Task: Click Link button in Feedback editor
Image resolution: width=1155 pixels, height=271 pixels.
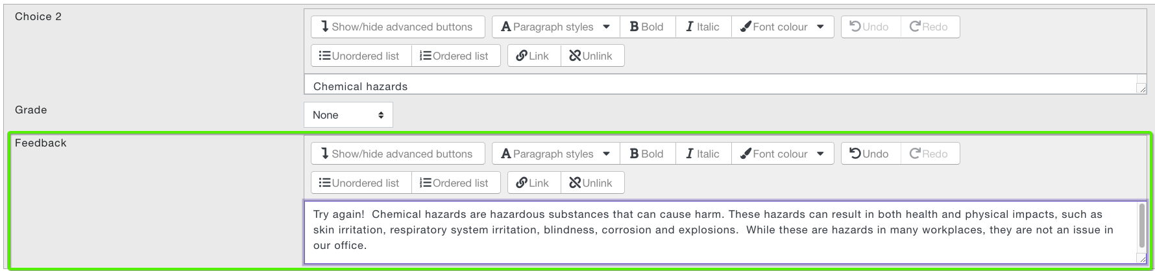Action: [x=533, y=183]
